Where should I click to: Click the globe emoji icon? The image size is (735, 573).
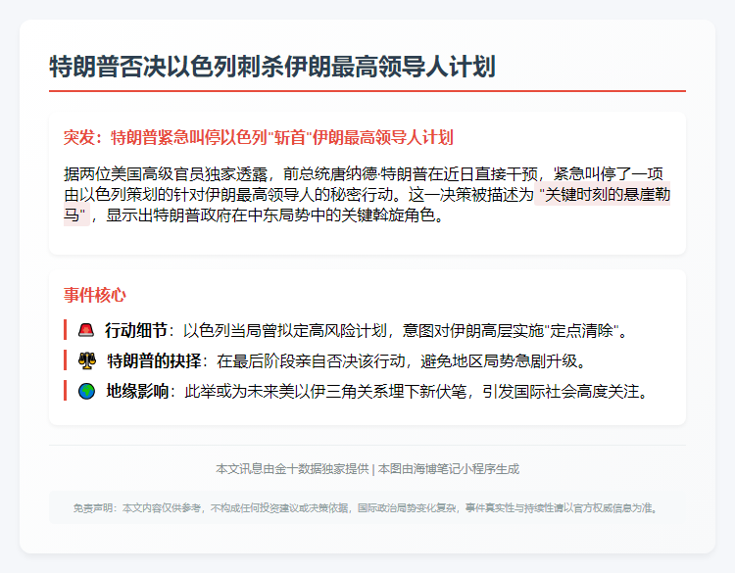(x=86, y=391)
